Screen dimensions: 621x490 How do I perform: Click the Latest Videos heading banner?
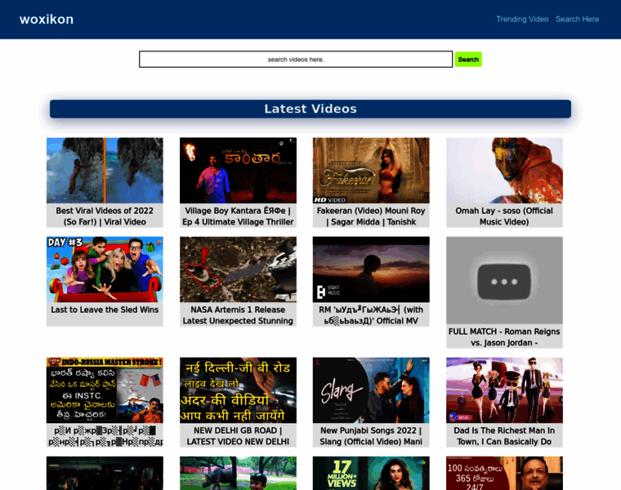[310, 109]
